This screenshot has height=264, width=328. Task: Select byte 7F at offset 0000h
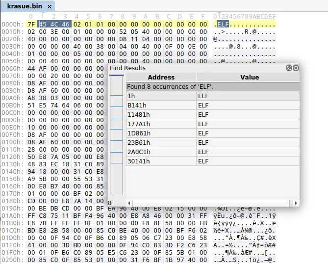31,24
